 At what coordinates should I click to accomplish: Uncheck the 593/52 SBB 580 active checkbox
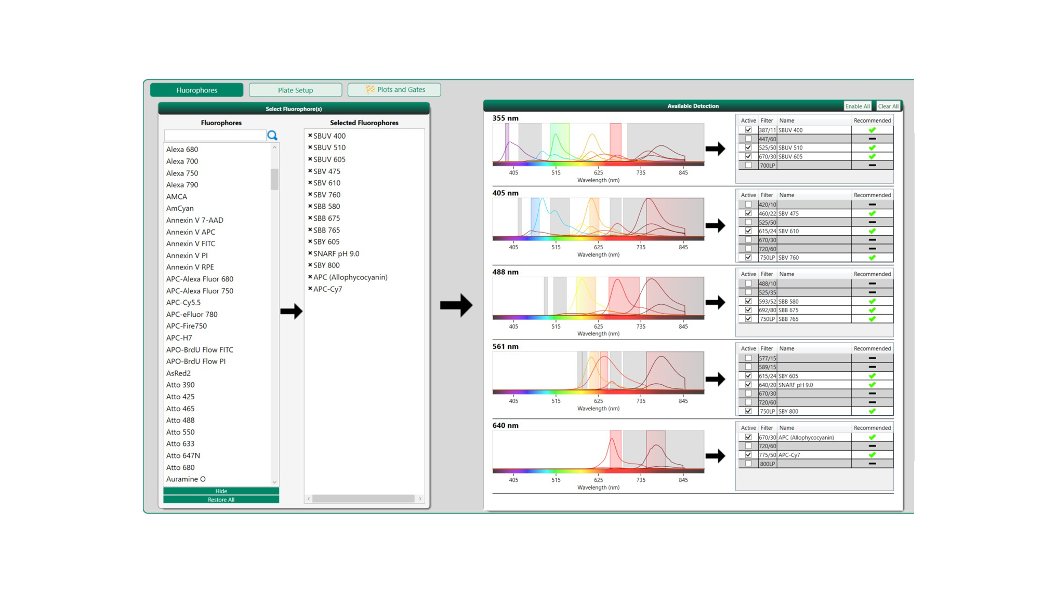click(748, 301)
